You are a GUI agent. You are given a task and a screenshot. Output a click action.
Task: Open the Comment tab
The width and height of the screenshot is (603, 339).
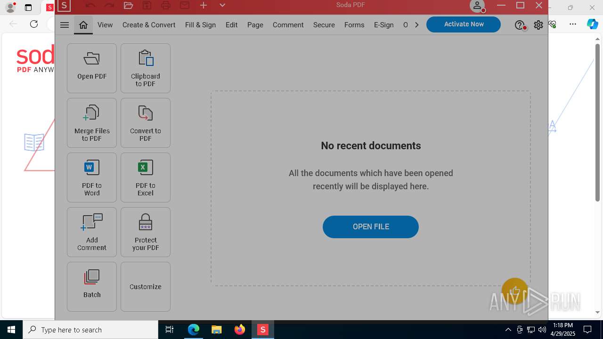click(x=288, y=25)
